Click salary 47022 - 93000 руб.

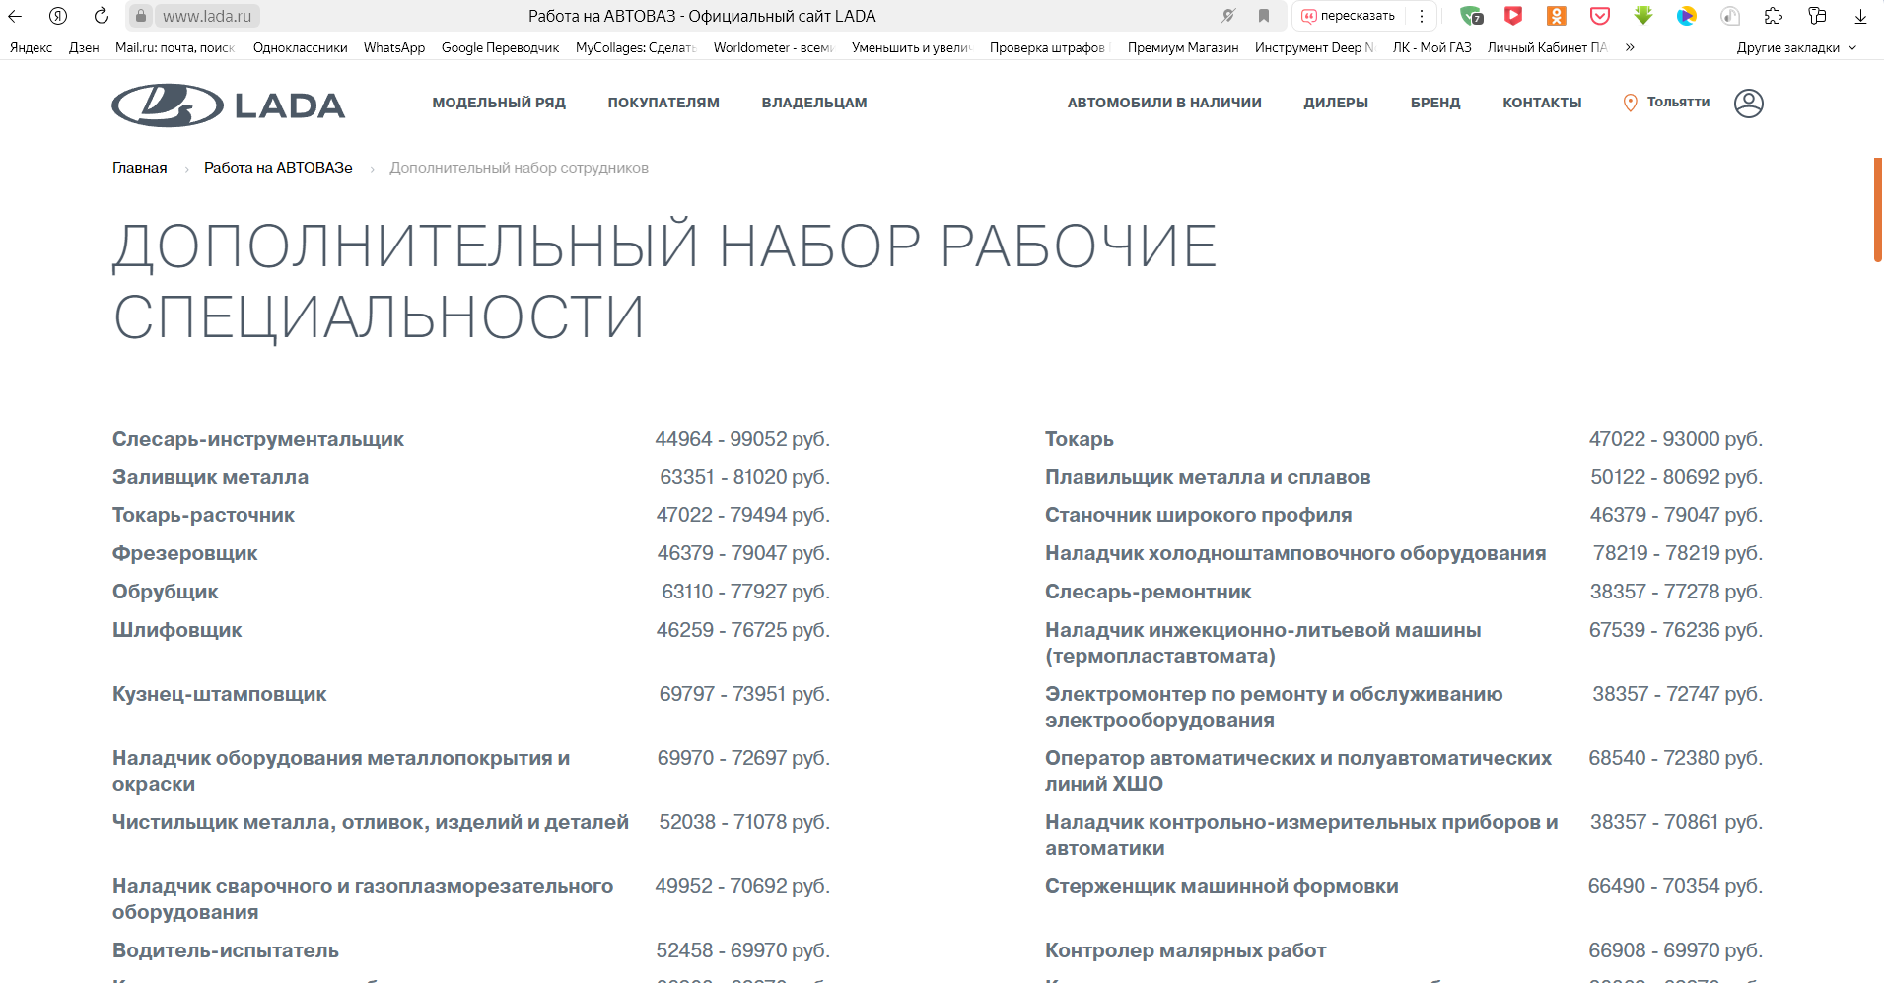tap(1676, 439)
